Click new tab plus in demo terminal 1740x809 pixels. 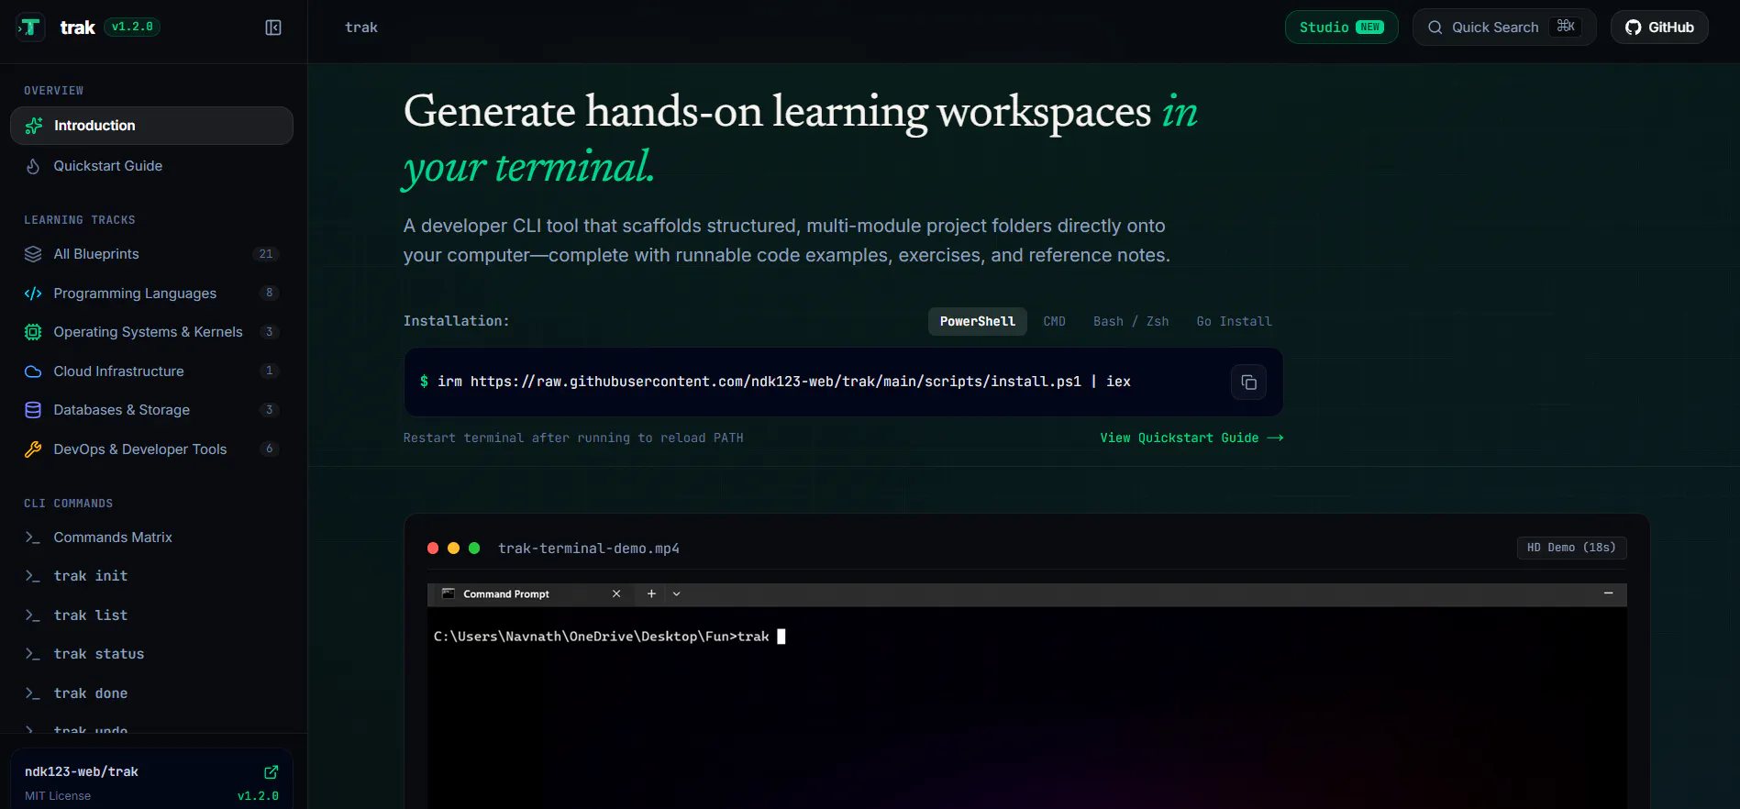tap(651, 594)
